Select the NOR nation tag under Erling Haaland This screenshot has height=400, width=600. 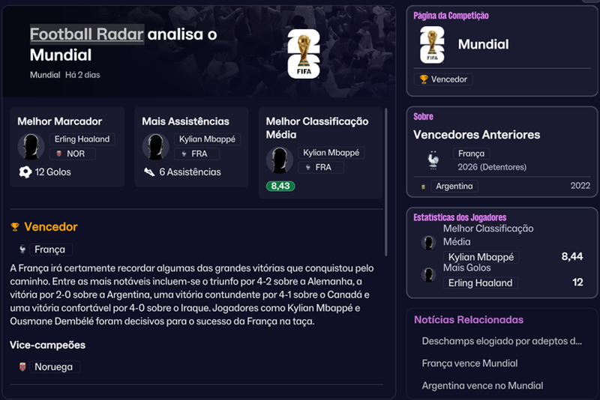point(73,154)
